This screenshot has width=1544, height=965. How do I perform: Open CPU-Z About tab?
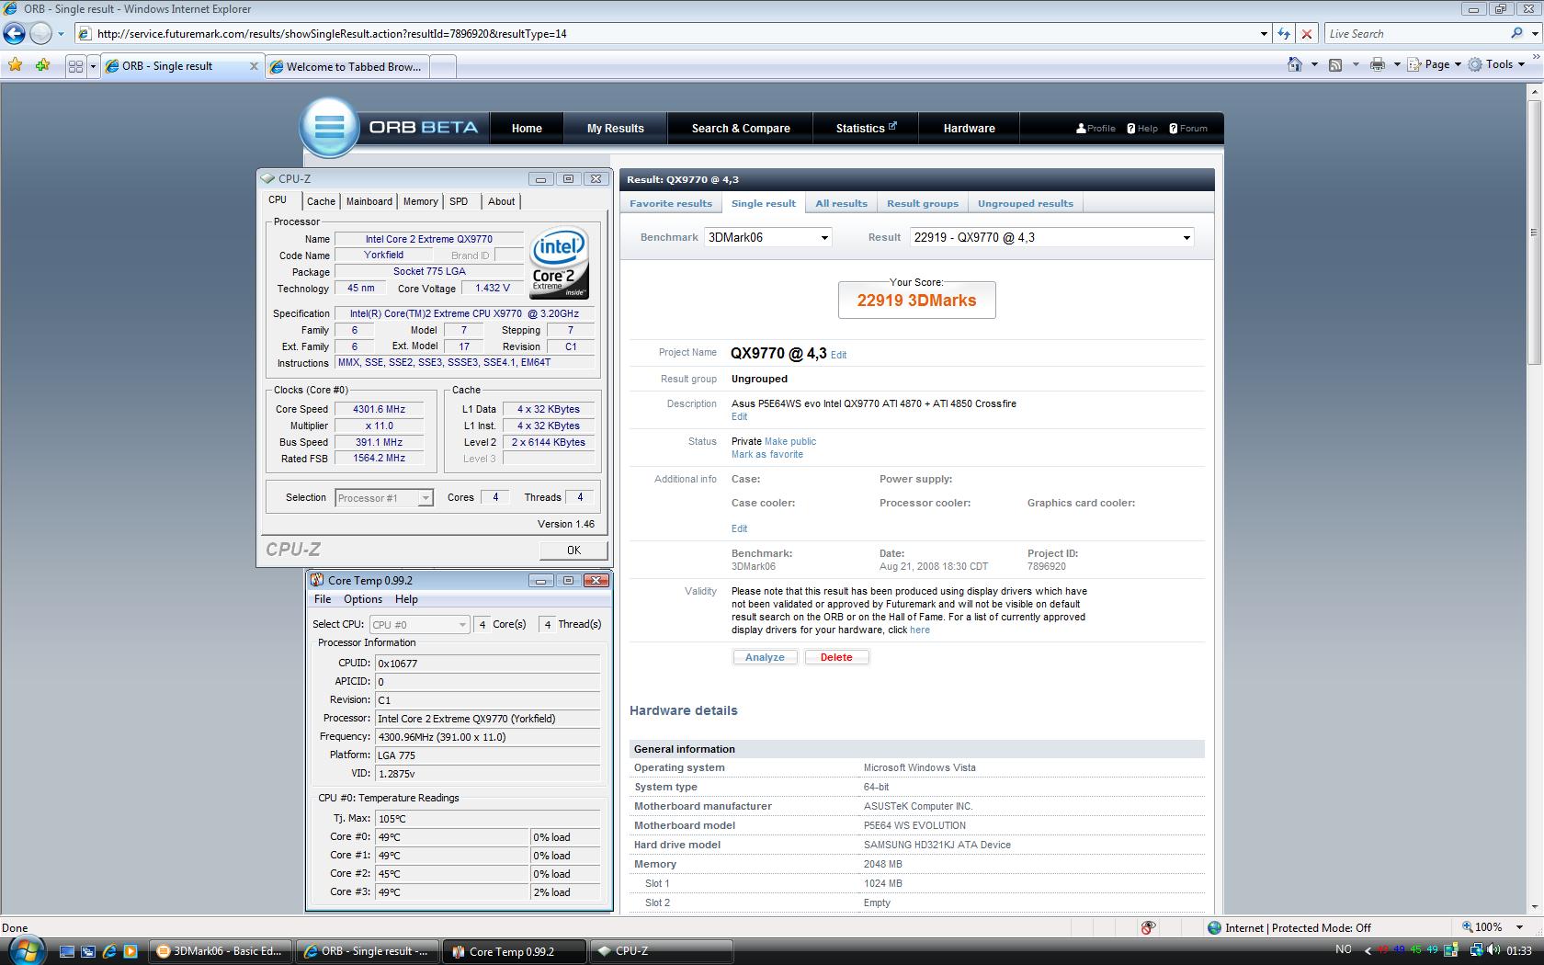click(x=501, y=201)
